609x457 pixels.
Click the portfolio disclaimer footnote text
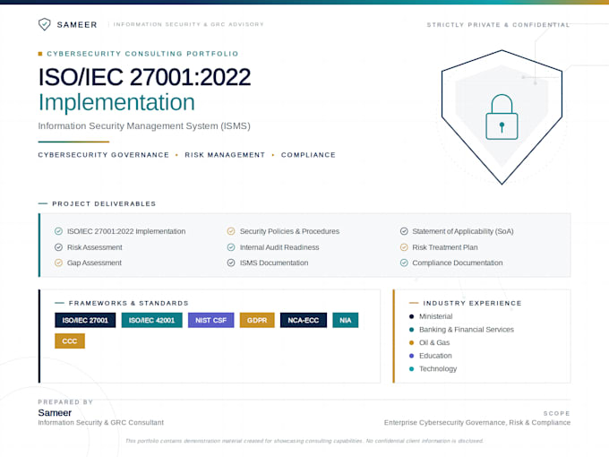(304, 441)
